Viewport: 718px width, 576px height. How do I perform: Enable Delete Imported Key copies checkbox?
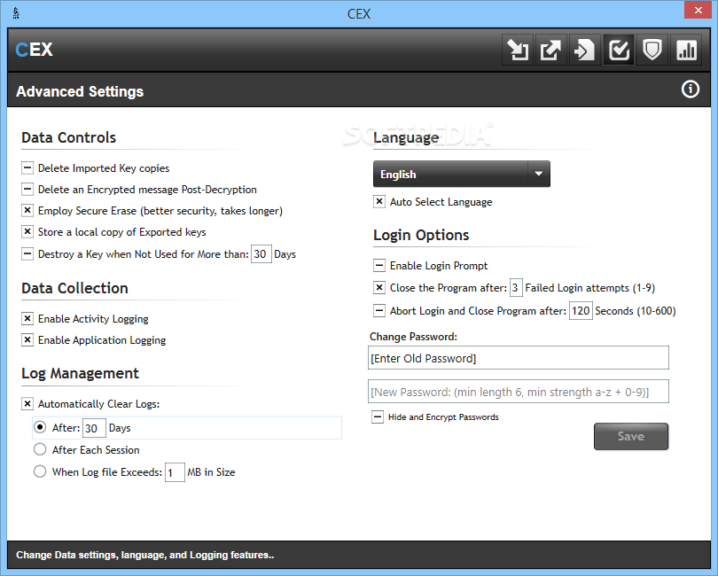(27, 168)
